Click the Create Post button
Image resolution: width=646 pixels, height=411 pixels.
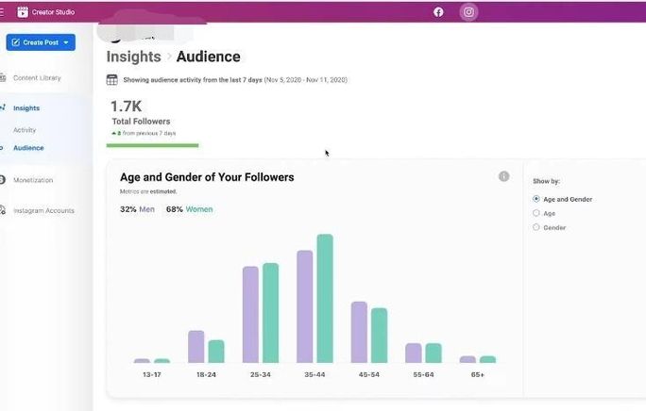point(41,42)
